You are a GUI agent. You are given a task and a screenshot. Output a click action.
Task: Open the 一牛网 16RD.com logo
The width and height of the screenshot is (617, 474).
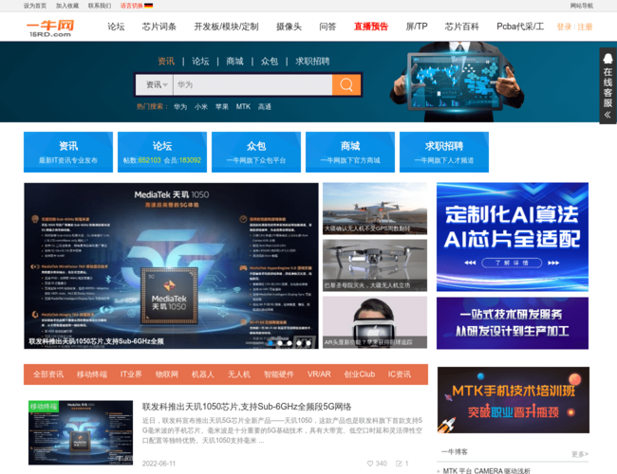[x=50, y=28]
